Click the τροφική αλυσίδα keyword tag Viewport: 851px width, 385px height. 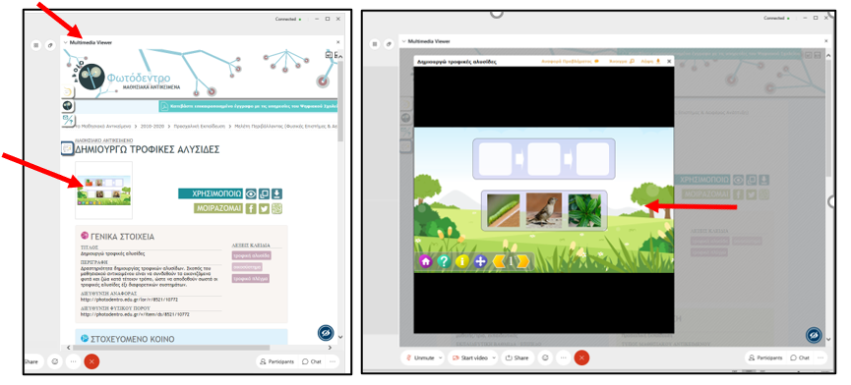point(252,255)
